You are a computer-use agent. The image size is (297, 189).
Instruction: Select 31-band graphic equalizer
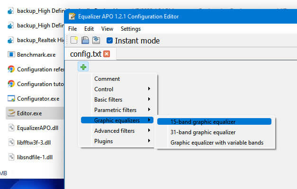(214, 132)
